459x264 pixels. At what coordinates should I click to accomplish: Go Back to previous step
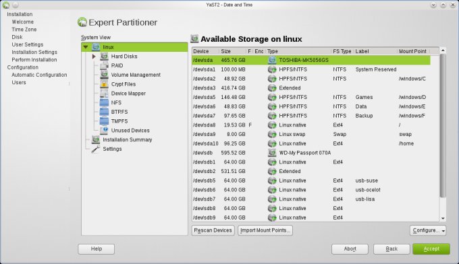(391, 249)
